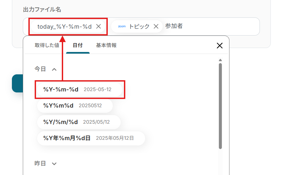Click the 今日 section header
Image resolution: width=284 pixels, height=175 pixels.
click(41, 69)
